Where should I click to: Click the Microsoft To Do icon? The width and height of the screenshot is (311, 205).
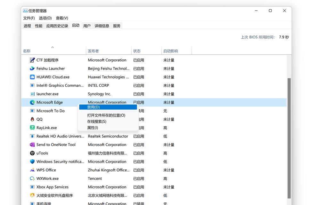pyautogui.click(x=32, y=111)
